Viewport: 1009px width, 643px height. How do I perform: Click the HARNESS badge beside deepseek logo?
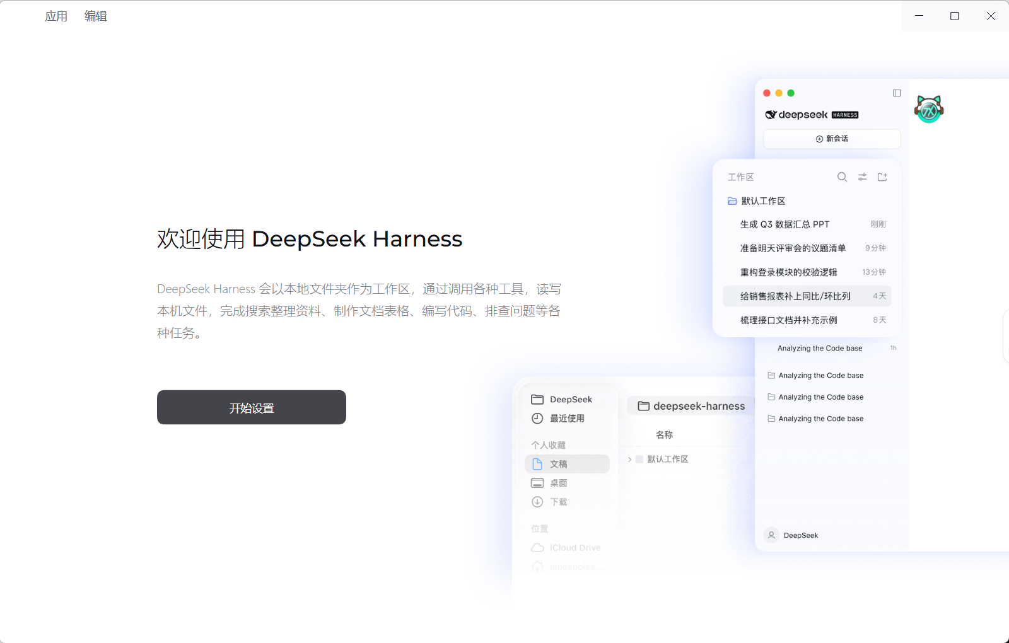point(845,115)
